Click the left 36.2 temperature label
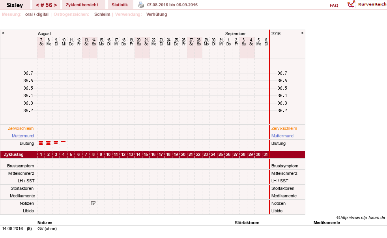Screen dimensions: 387x238 pos(28,111)
